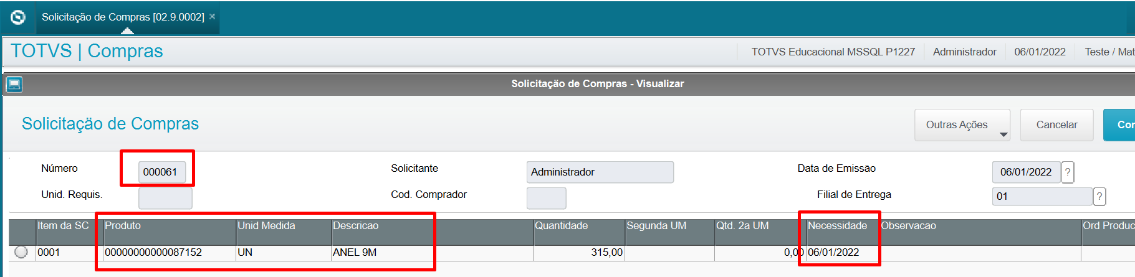This screenshot has width=1135, height=277.
Task: Click the Outras Ações button
Action: (962, 125)
